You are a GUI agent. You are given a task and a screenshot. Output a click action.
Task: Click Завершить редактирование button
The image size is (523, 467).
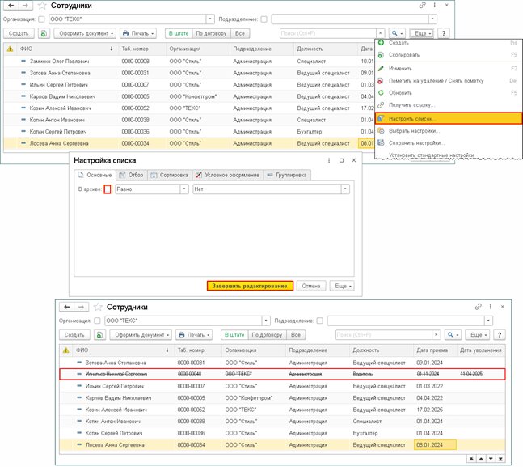pos(250,286)
